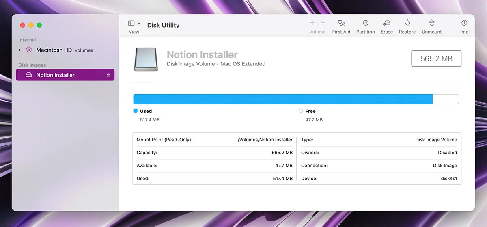The height and width of the screenshot is (227, 487).
Task: Click the large Notion Installer drive icon
Action: tap(145, 59)
